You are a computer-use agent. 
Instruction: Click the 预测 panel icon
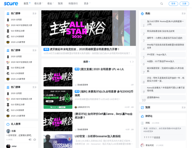pos(142,107)
